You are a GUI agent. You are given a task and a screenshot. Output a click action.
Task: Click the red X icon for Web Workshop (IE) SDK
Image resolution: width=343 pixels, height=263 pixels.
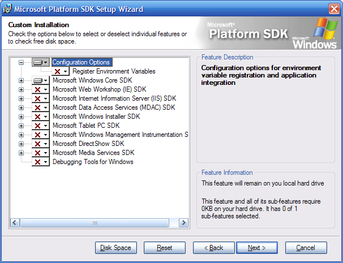37,89
